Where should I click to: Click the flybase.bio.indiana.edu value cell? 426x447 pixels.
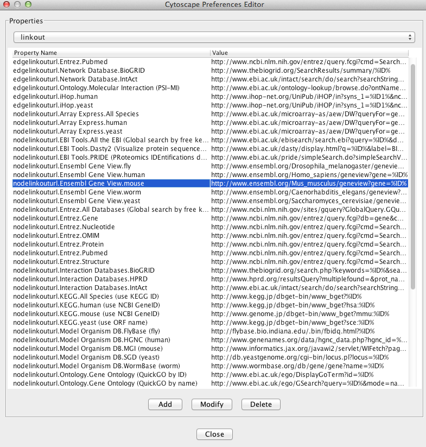(308, 331)
